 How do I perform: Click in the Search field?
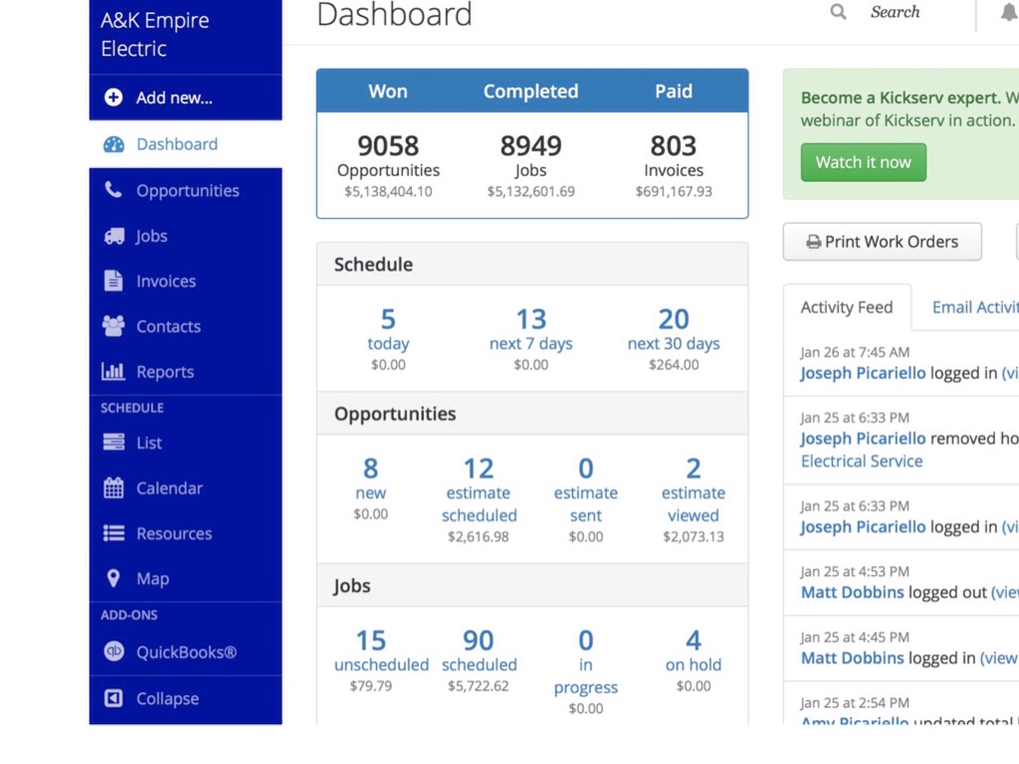[896, 13]
